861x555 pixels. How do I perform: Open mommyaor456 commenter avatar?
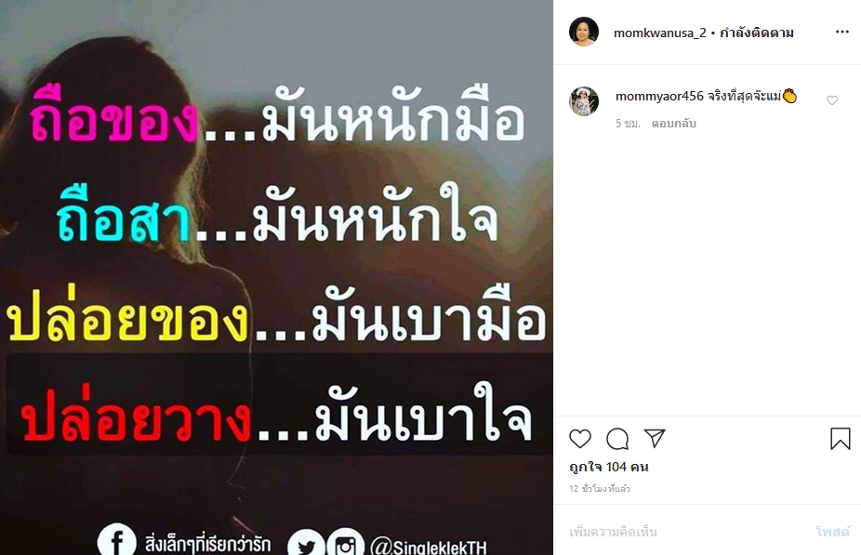(584, 101)
